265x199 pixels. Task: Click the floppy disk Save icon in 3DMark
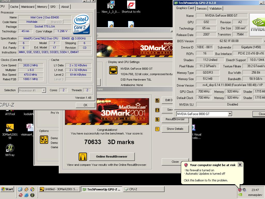click(x=157, y=110)
